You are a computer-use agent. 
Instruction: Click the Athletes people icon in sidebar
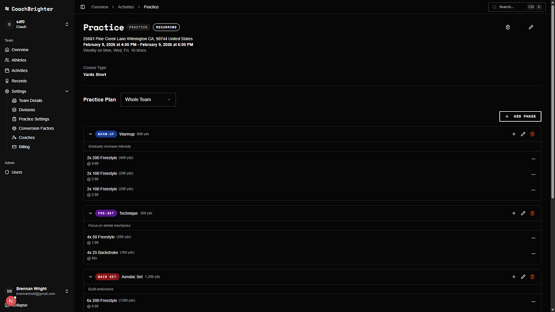[7, 60]
